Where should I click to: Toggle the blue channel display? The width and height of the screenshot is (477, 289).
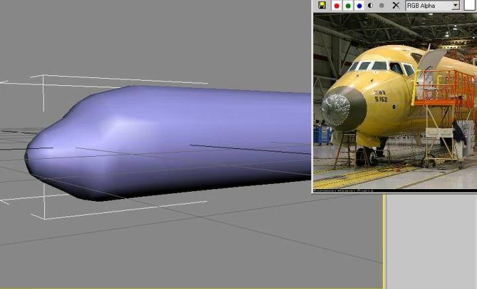click(359, 5)
